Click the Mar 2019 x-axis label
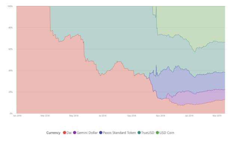This screenshot has height=144, width=236. [x=217, y=116]
